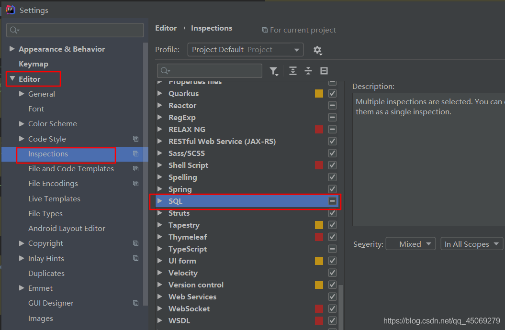Toggle the Spring inspections checkbox
This screenshot has height=330, width=505.
[332, 189]
